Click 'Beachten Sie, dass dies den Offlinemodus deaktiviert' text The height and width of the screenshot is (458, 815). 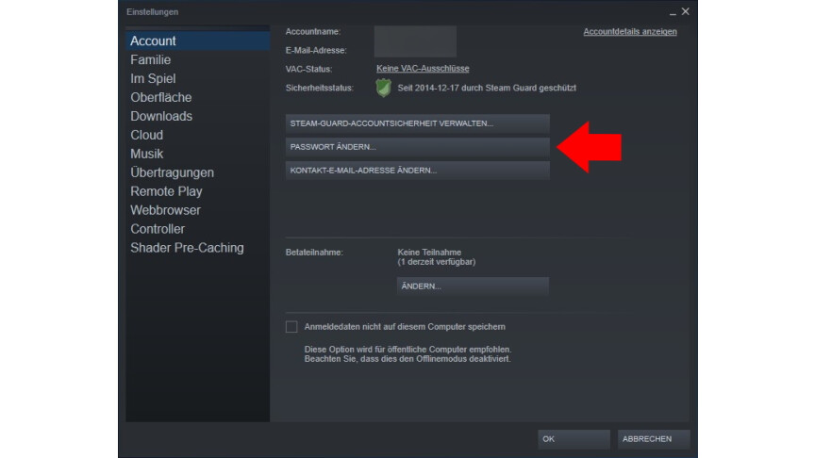pyautogui.click(x=407, y=359)
